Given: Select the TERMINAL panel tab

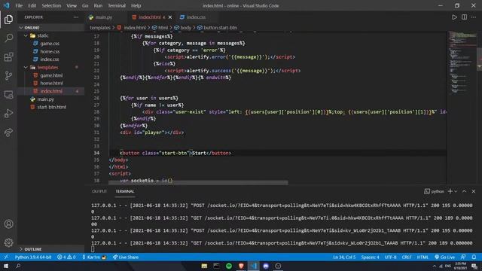Looking at the screenshot, I should 125,191.
